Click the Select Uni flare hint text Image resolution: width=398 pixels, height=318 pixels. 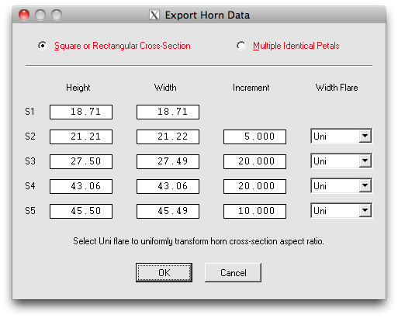[199, 241]
